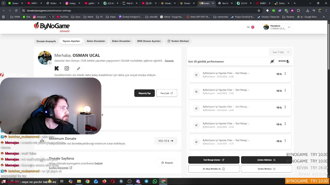Open a new browser tab
The height and width of the screenshot is (185, 330).
pyautogui.click(x=295, y=3)
